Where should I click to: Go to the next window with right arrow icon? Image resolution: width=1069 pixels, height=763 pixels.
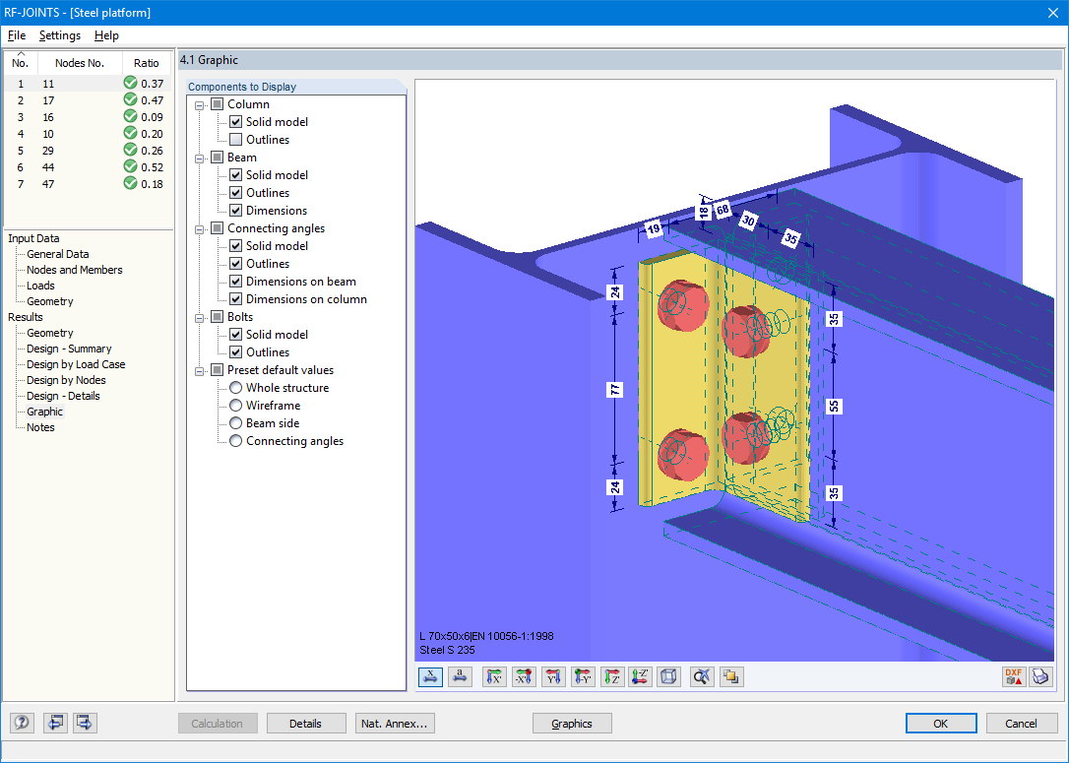(85, 723)
